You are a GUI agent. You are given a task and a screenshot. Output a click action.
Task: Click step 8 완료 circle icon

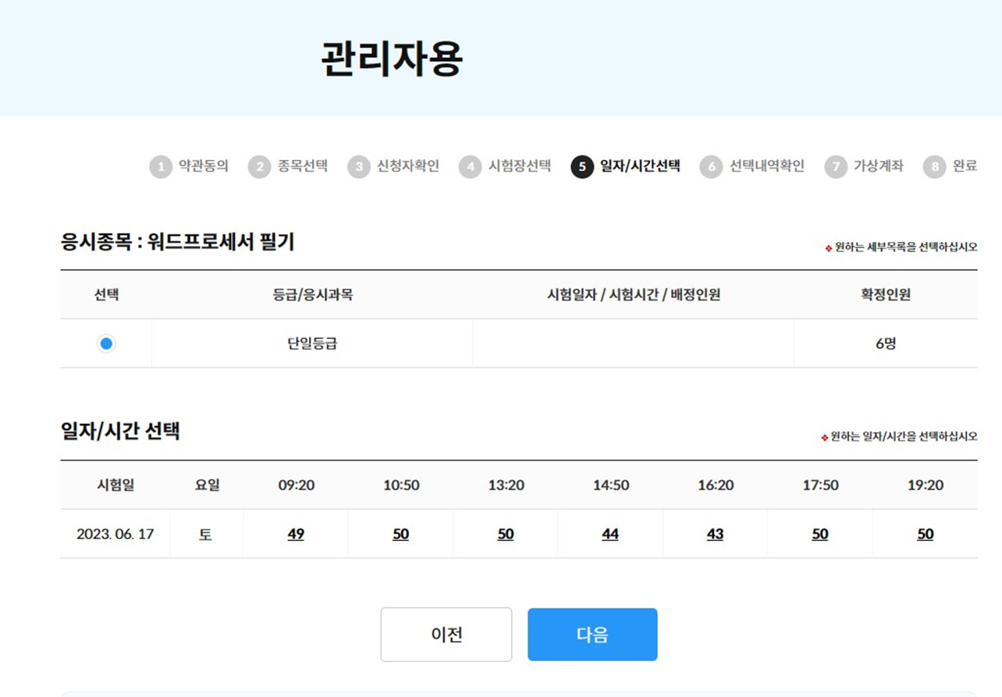click(934, 167)
